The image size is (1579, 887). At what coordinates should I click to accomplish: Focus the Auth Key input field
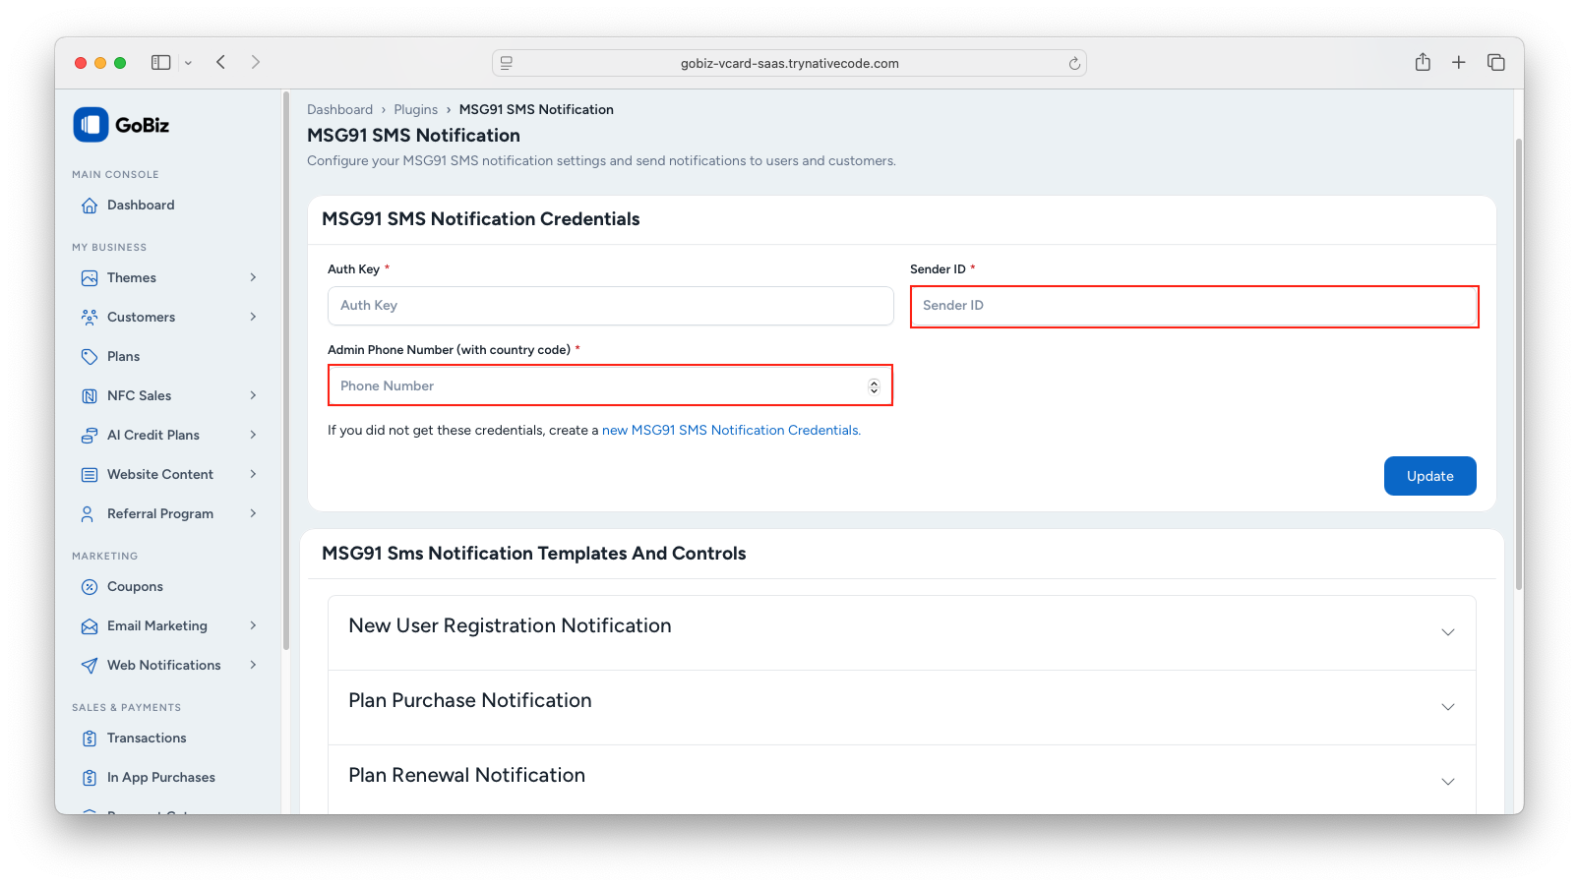(x=610, y=306)
